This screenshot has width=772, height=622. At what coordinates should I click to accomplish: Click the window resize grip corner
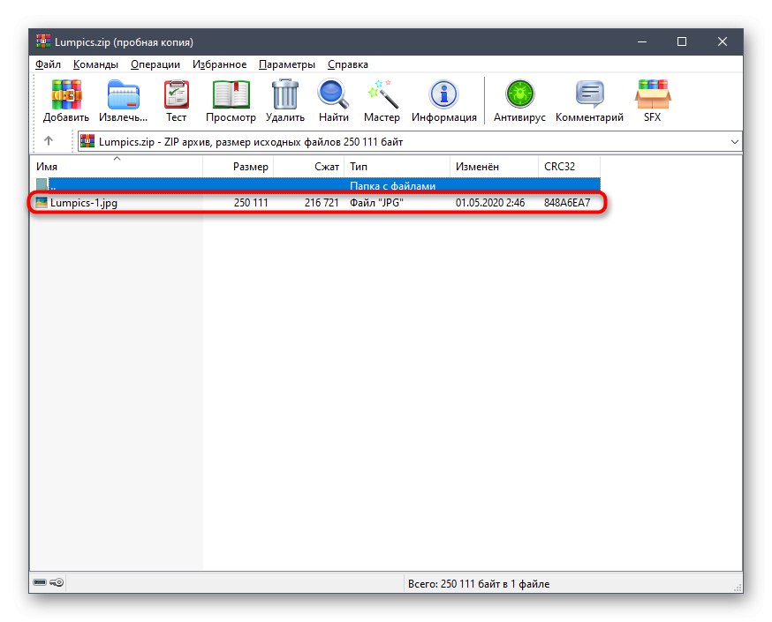point(738,588)
